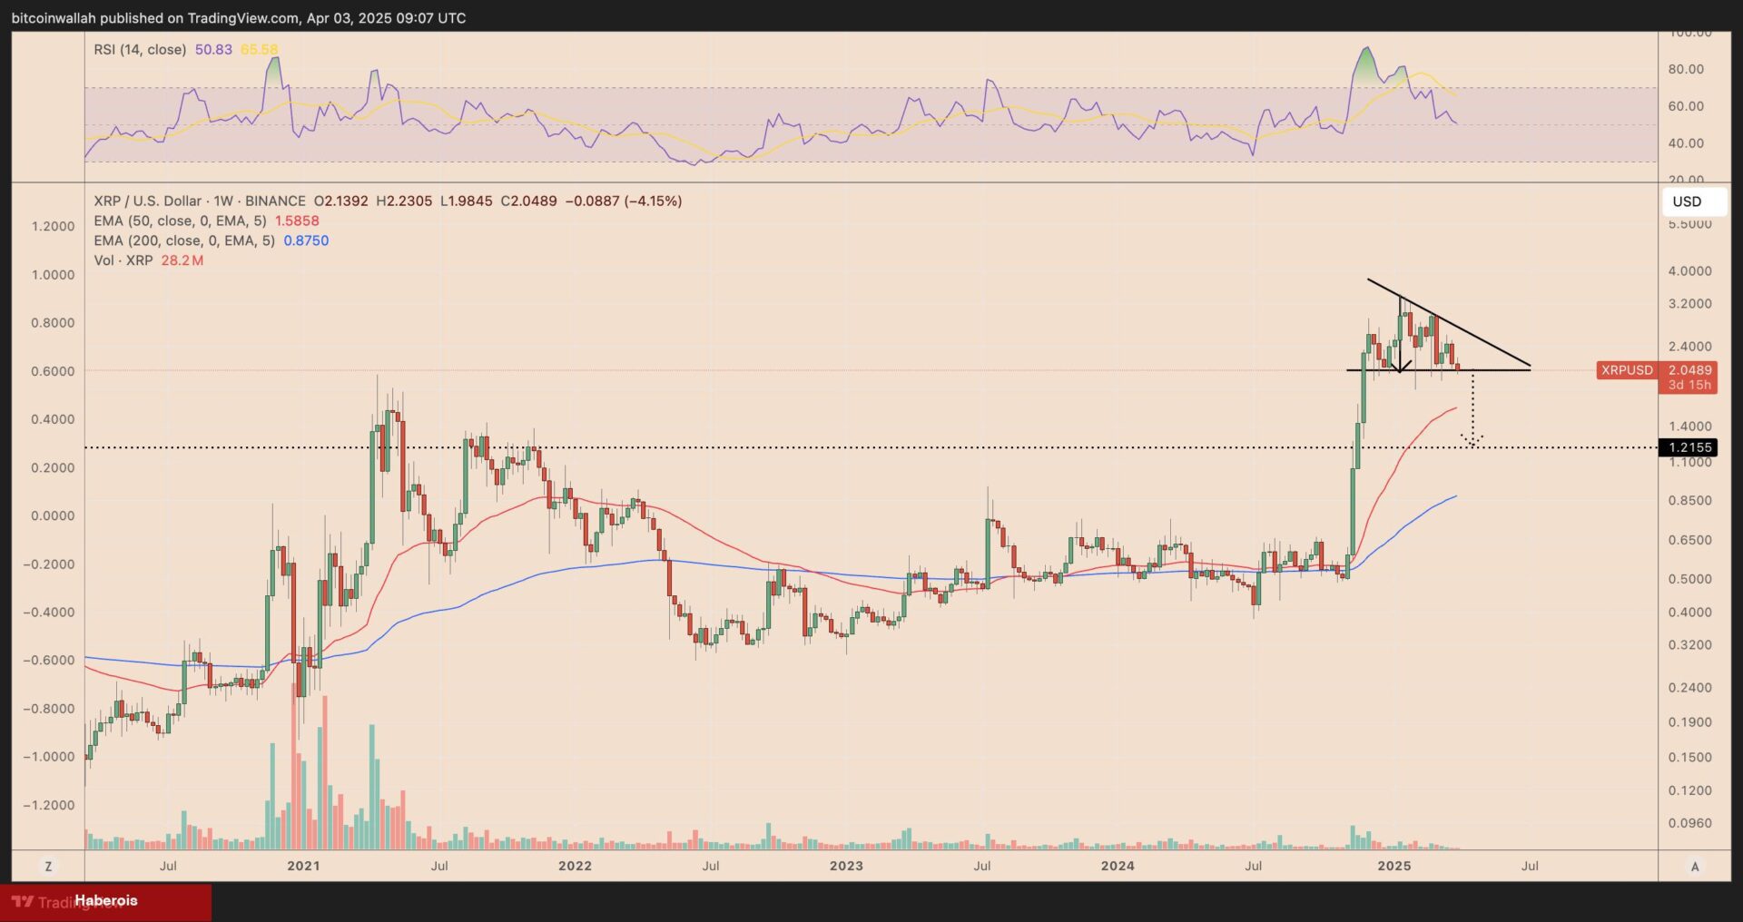Click the 0.6500 price scale label
Image resolution: width=1743 pixels, height=922 pixels.
[1690, 540]
